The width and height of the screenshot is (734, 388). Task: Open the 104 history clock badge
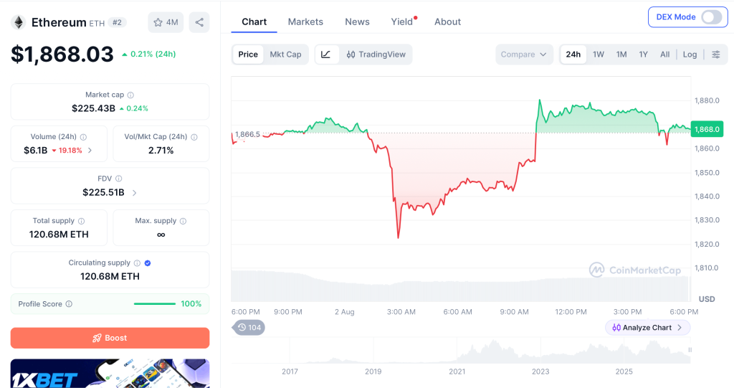click(x=249, y=328)
